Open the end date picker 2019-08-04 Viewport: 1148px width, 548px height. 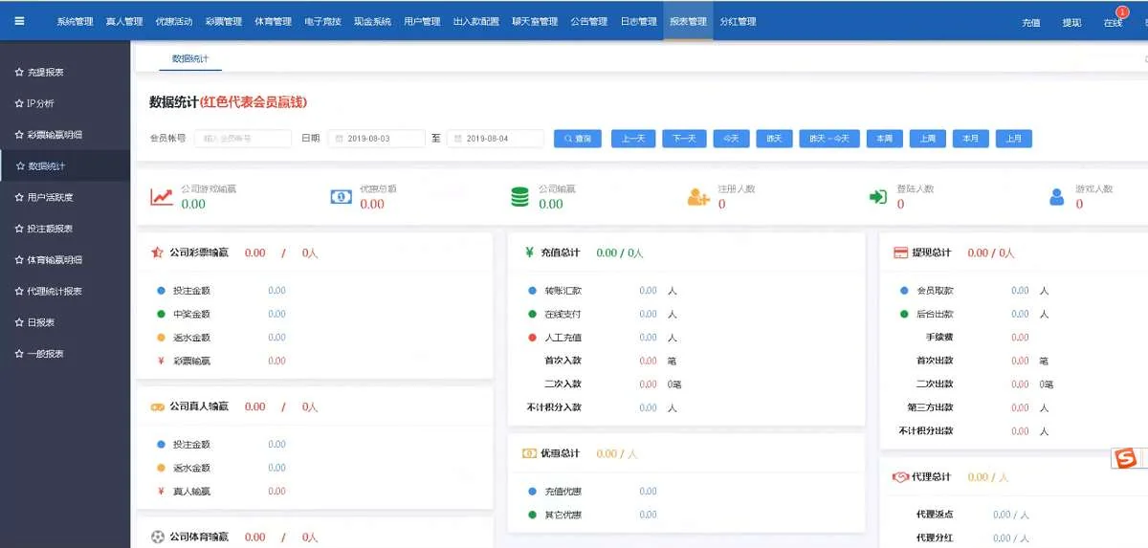pyautogui.click(x=496, y=139)
